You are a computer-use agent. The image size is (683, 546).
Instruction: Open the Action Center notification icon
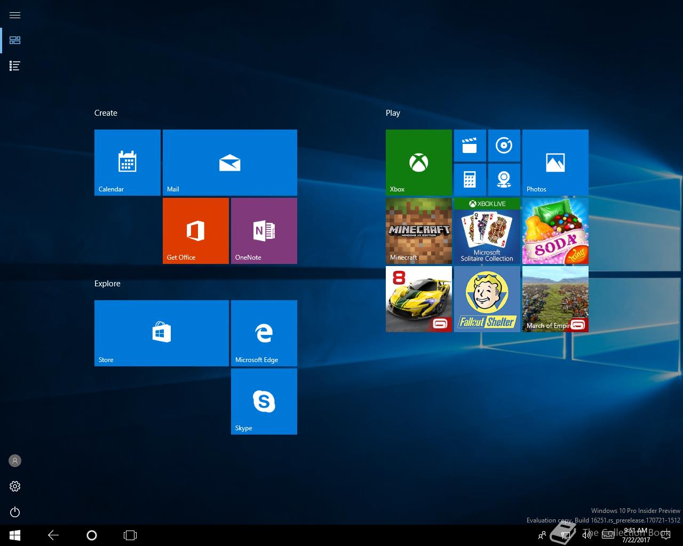coord(666,535)
